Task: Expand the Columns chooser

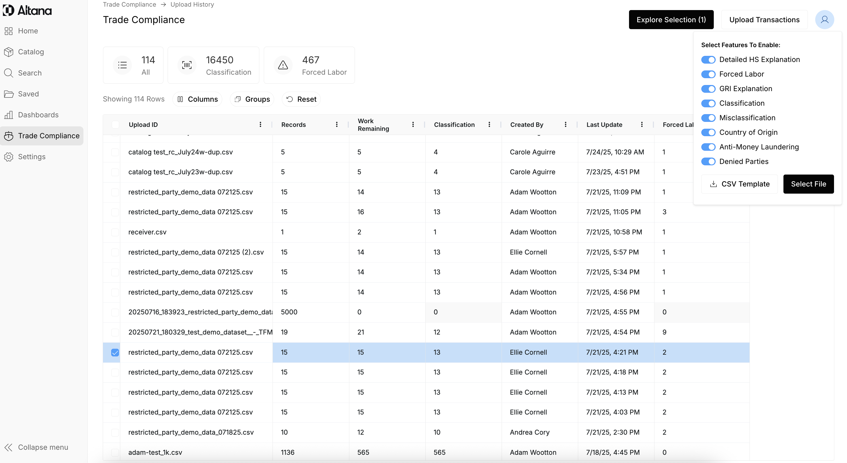Action: (x=197, y=99)
